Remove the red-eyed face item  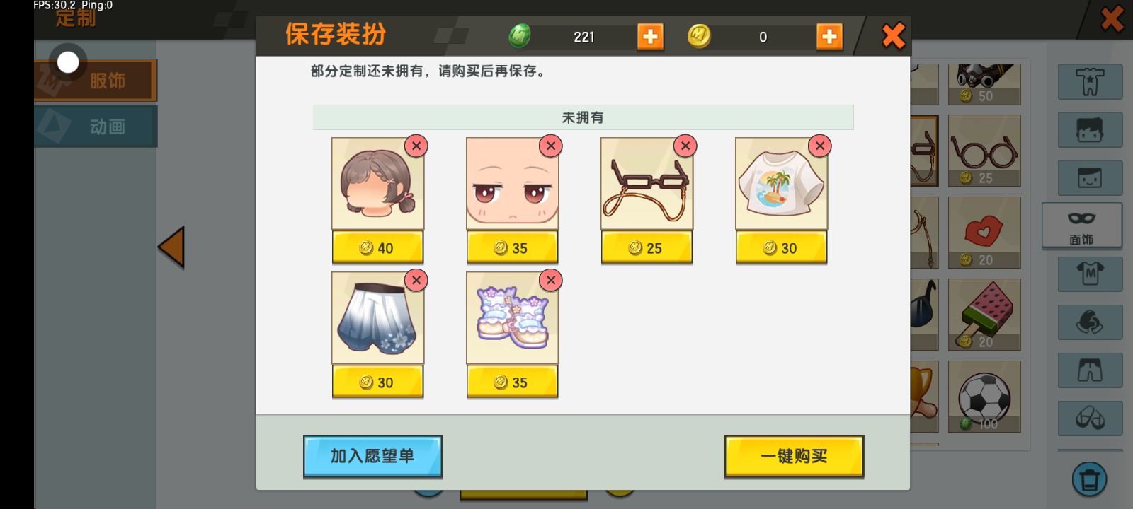(551, 146)
